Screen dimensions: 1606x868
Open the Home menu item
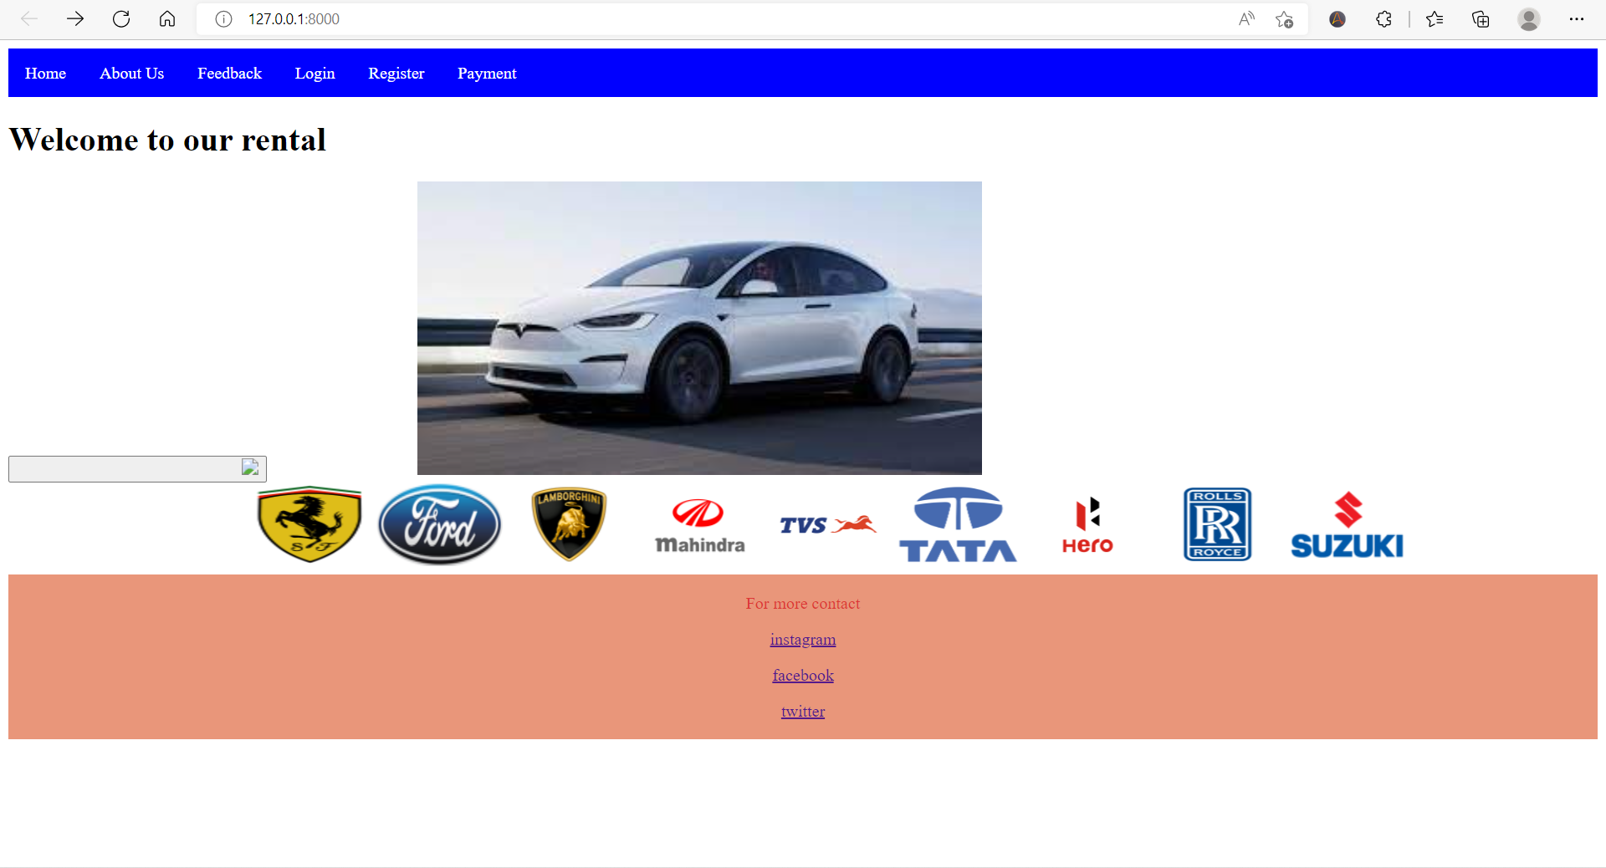45,74
